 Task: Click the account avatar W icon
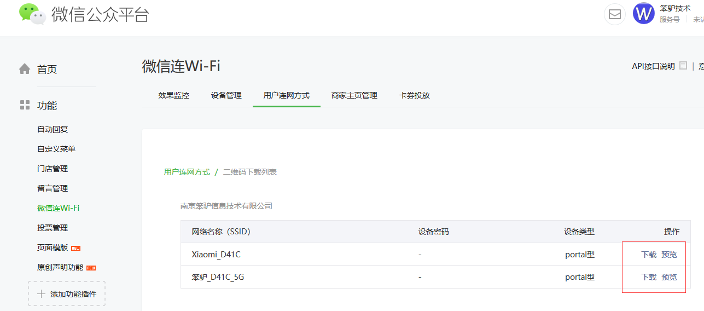tap(643, 14)
